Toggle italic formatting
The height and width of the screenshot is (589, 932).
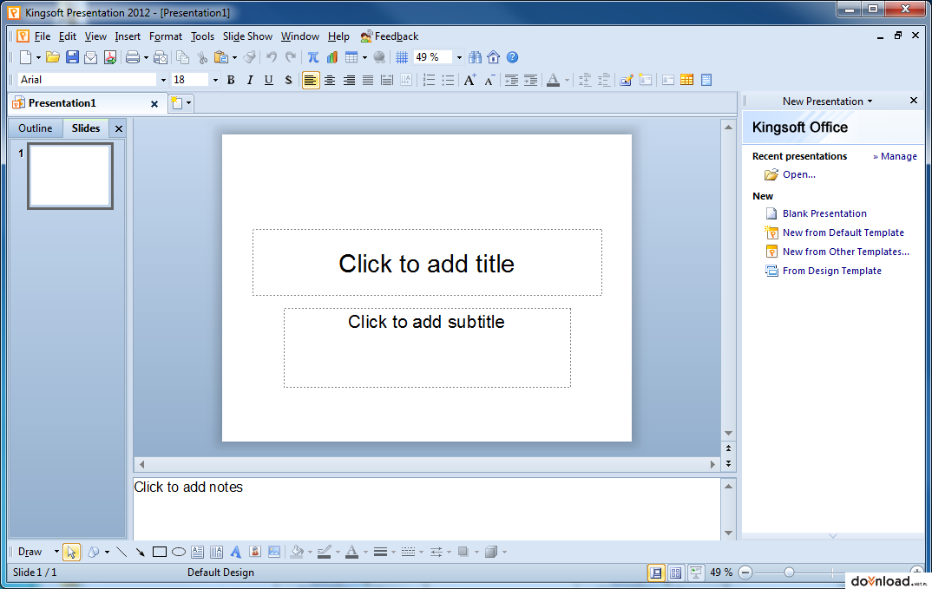(250, 80)
